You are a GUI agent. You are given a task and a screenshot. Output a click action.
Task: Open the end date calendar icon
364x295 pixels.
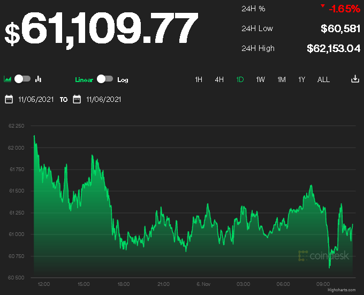pos(77,99)
